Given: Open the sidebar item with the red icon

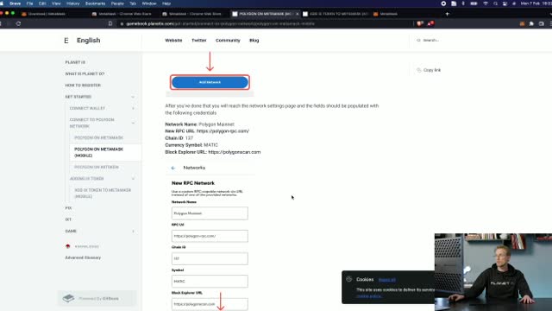Looking at the screenshot, I should [x=83, y=246].
